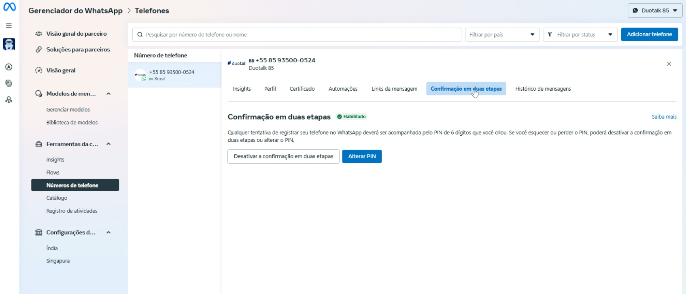Select the Confirmação em duas etapas tab
This screenshot has width=686, height=294.
coord(466,89)
